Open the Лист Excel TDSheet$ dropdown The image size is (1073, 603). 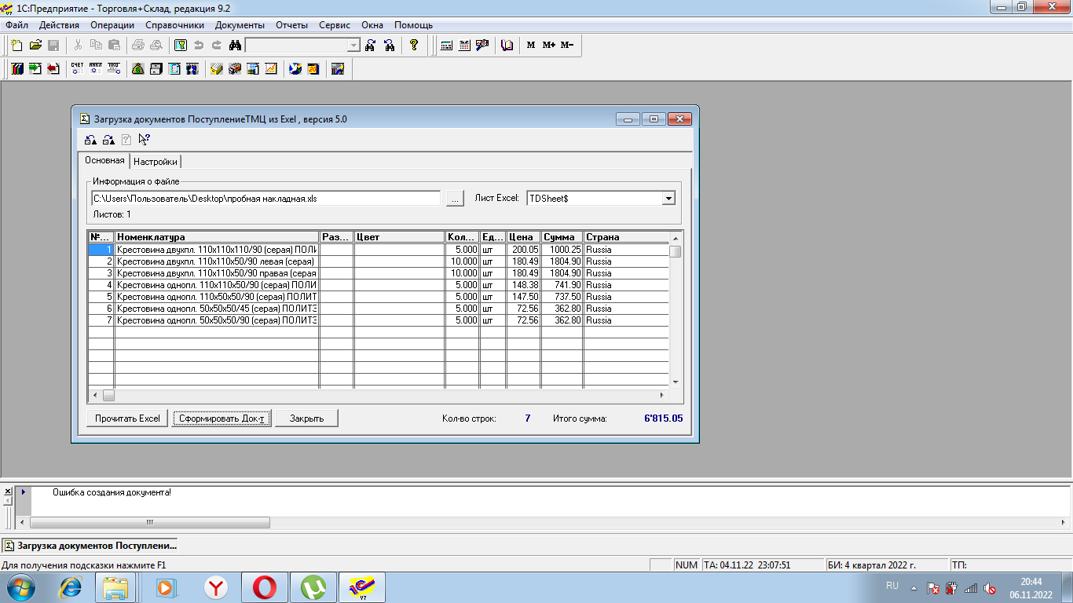click(x=668, y=199)
